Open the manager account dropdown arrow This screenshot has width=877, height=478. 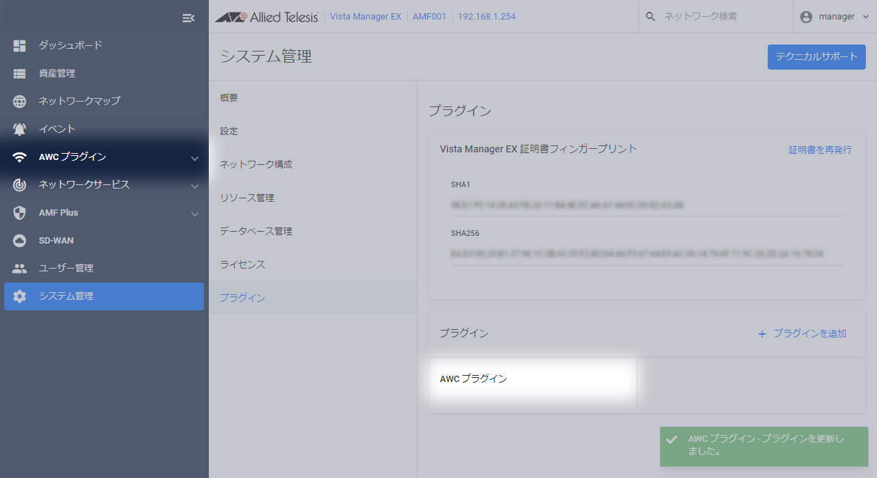pyautogui.click(x=865, y=17)
